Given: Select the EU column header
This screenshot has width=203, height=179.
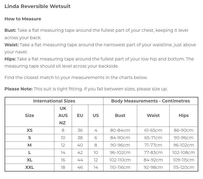Looking at the screenshot, I should (x=80, y=115).
